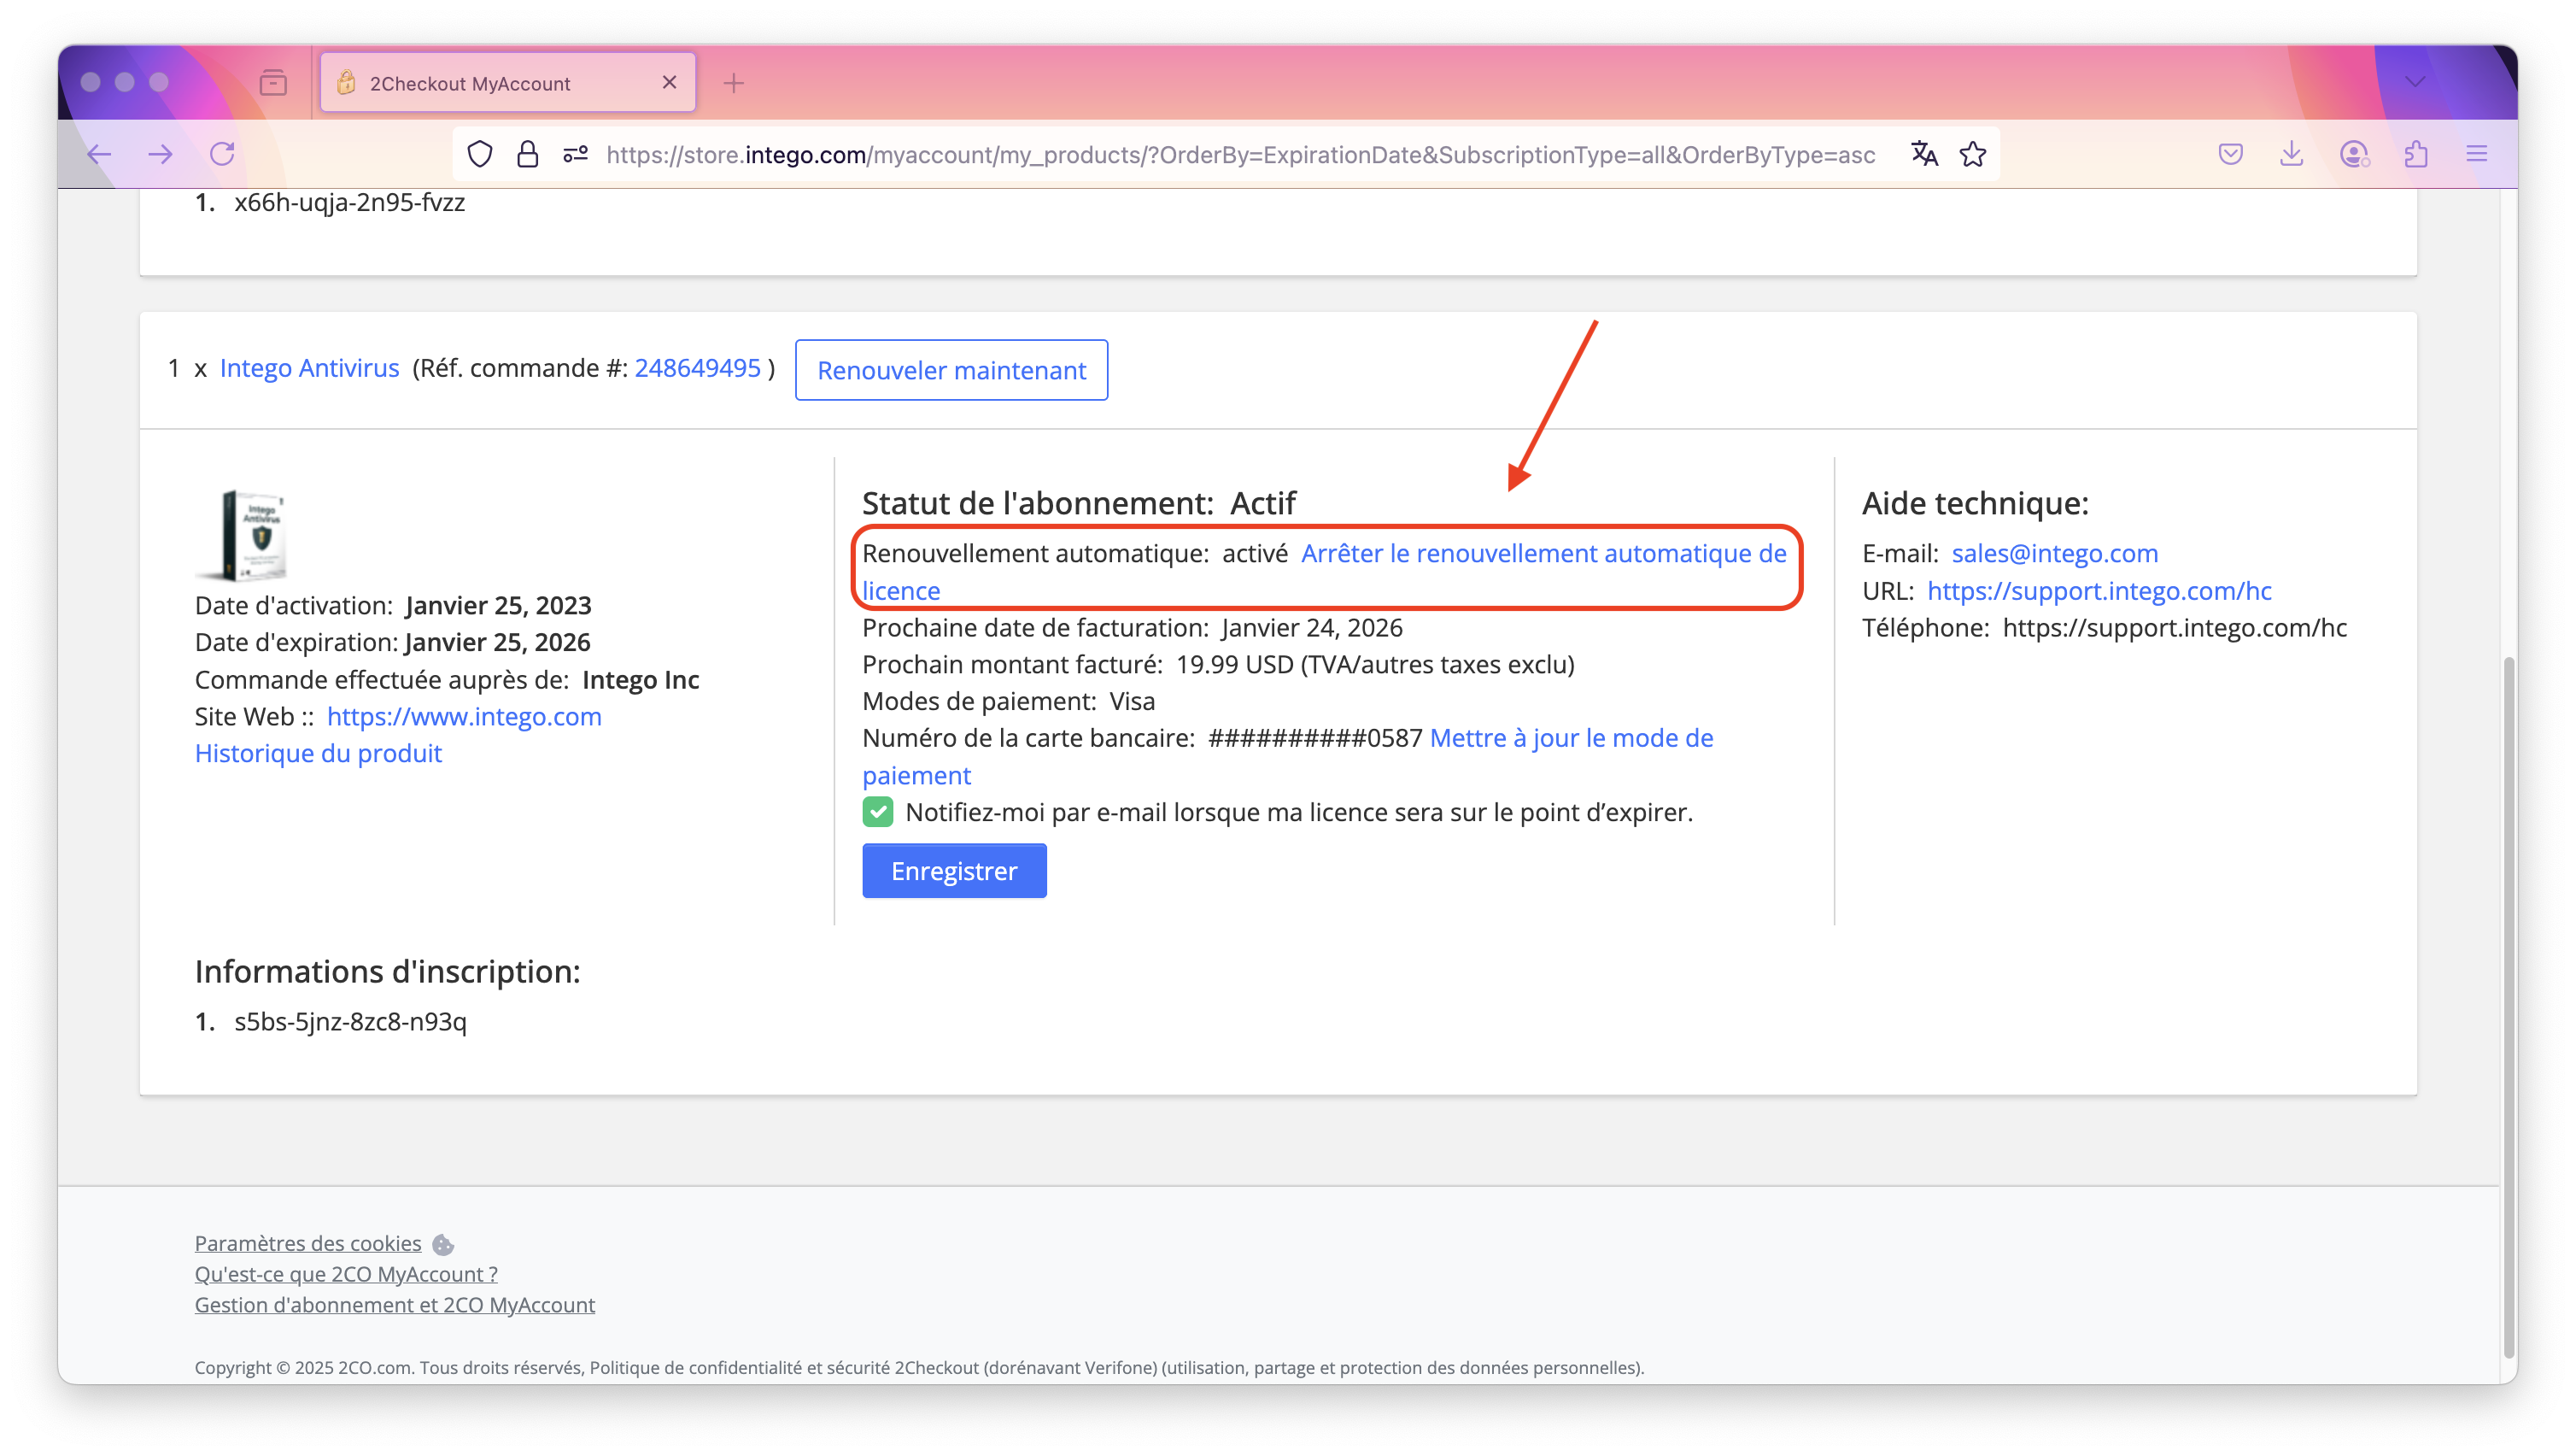Click expiration date Janvier 25, 2026
2576x1456 pixels.
(497, 643)
